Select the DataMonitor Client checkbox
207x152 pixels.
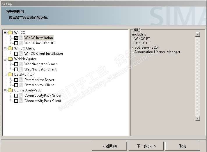coord(16,85)
